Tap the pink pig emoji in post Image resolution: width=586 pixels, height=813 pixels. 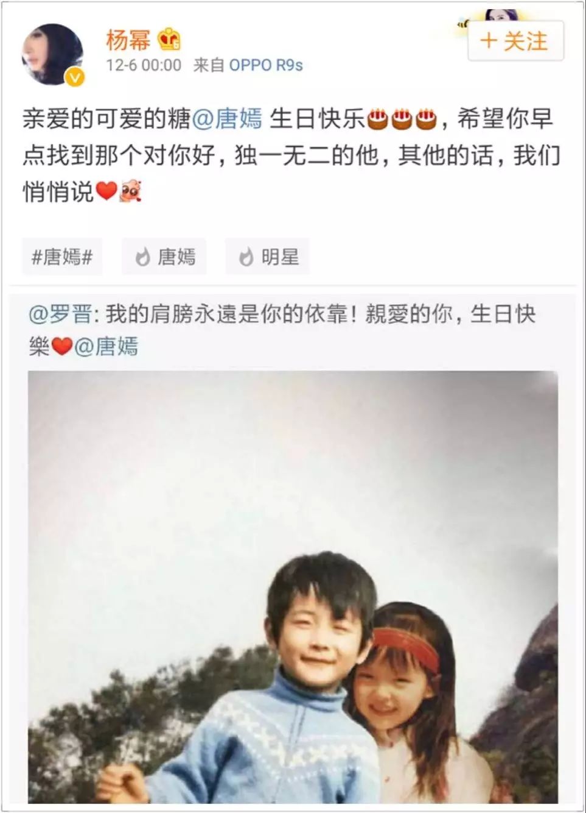[130, 191]
